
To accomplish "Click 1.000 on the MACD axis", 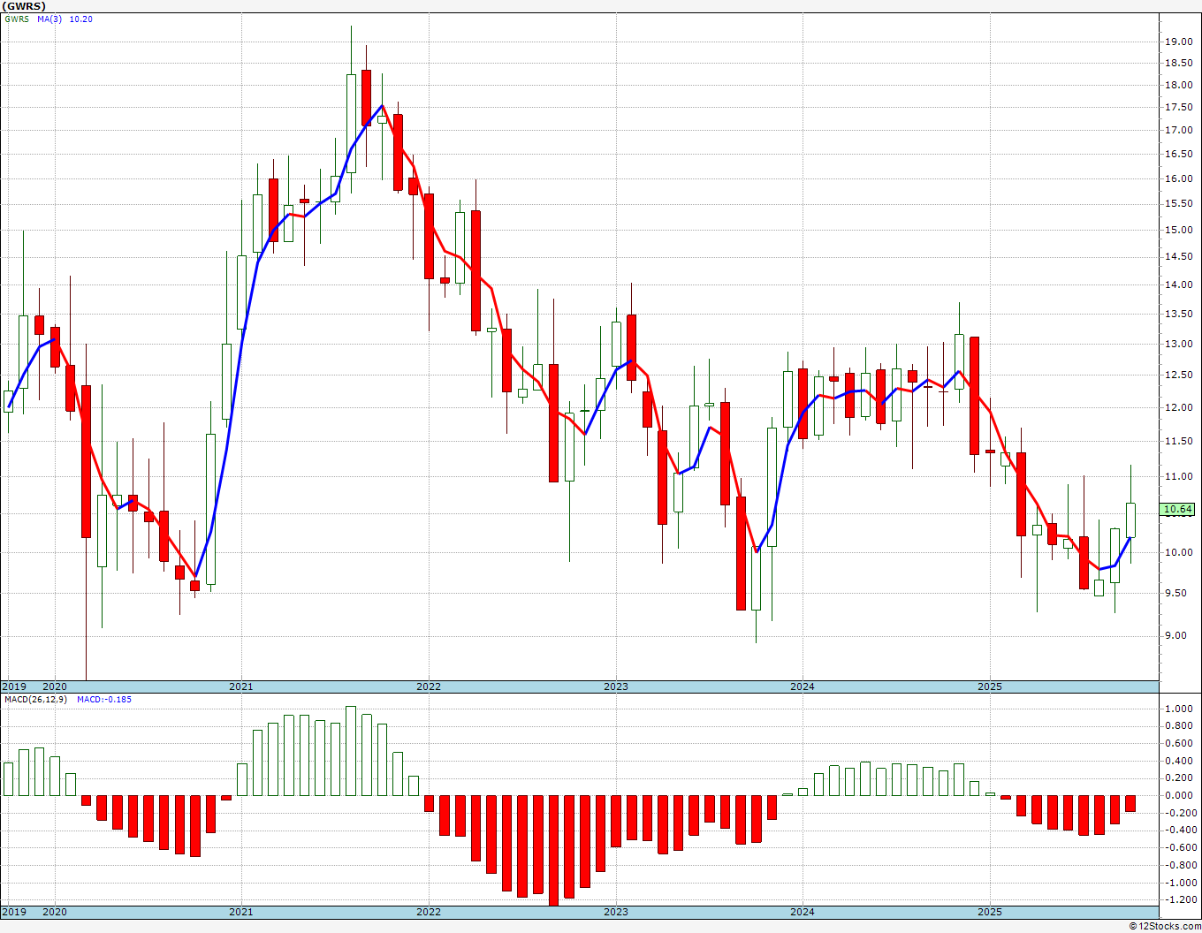I will click(x=1179, y=709).
